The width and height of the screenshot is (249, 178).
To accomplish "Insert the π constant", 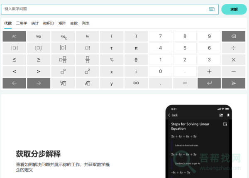I will tap(136, 48).
